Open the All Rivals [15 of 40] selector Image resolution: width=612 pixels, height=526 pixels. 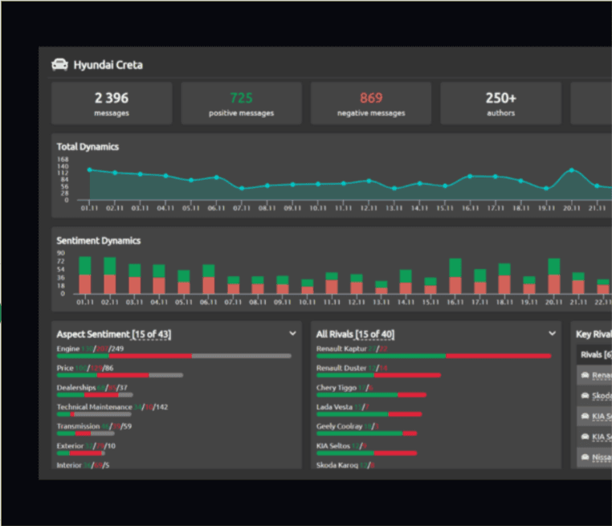[x=356, y=334]
